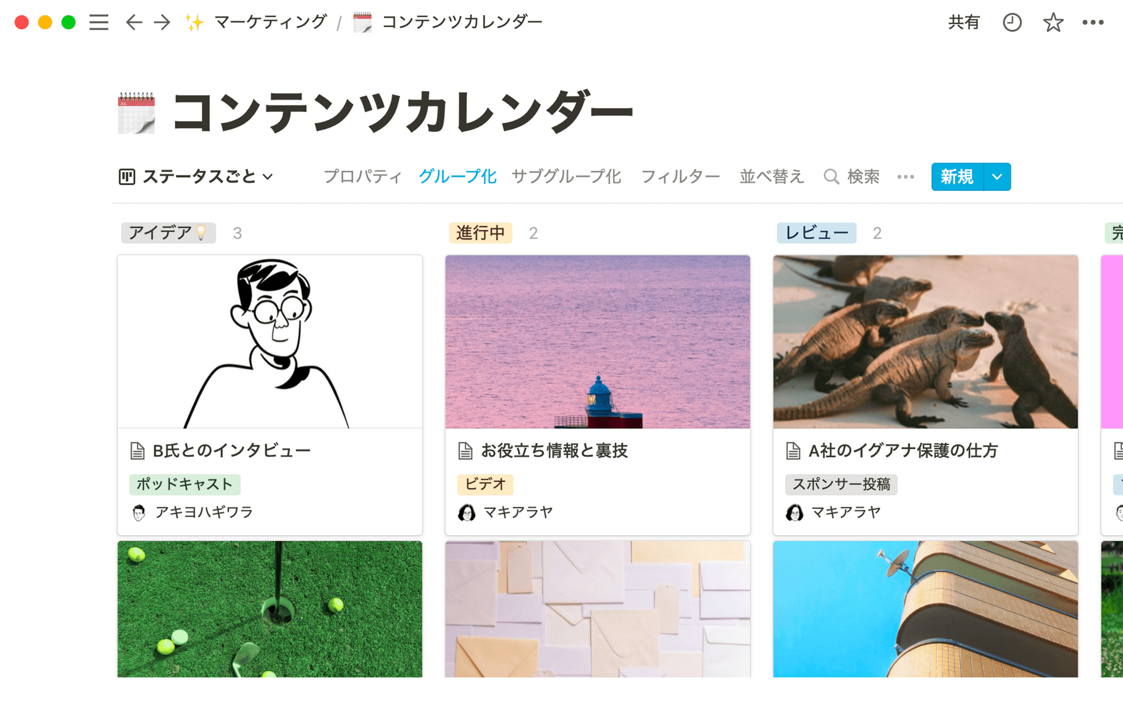The image size is (1123, 702).
Task: Click the calendar page icon beside title
Action: tap(136, 113)
